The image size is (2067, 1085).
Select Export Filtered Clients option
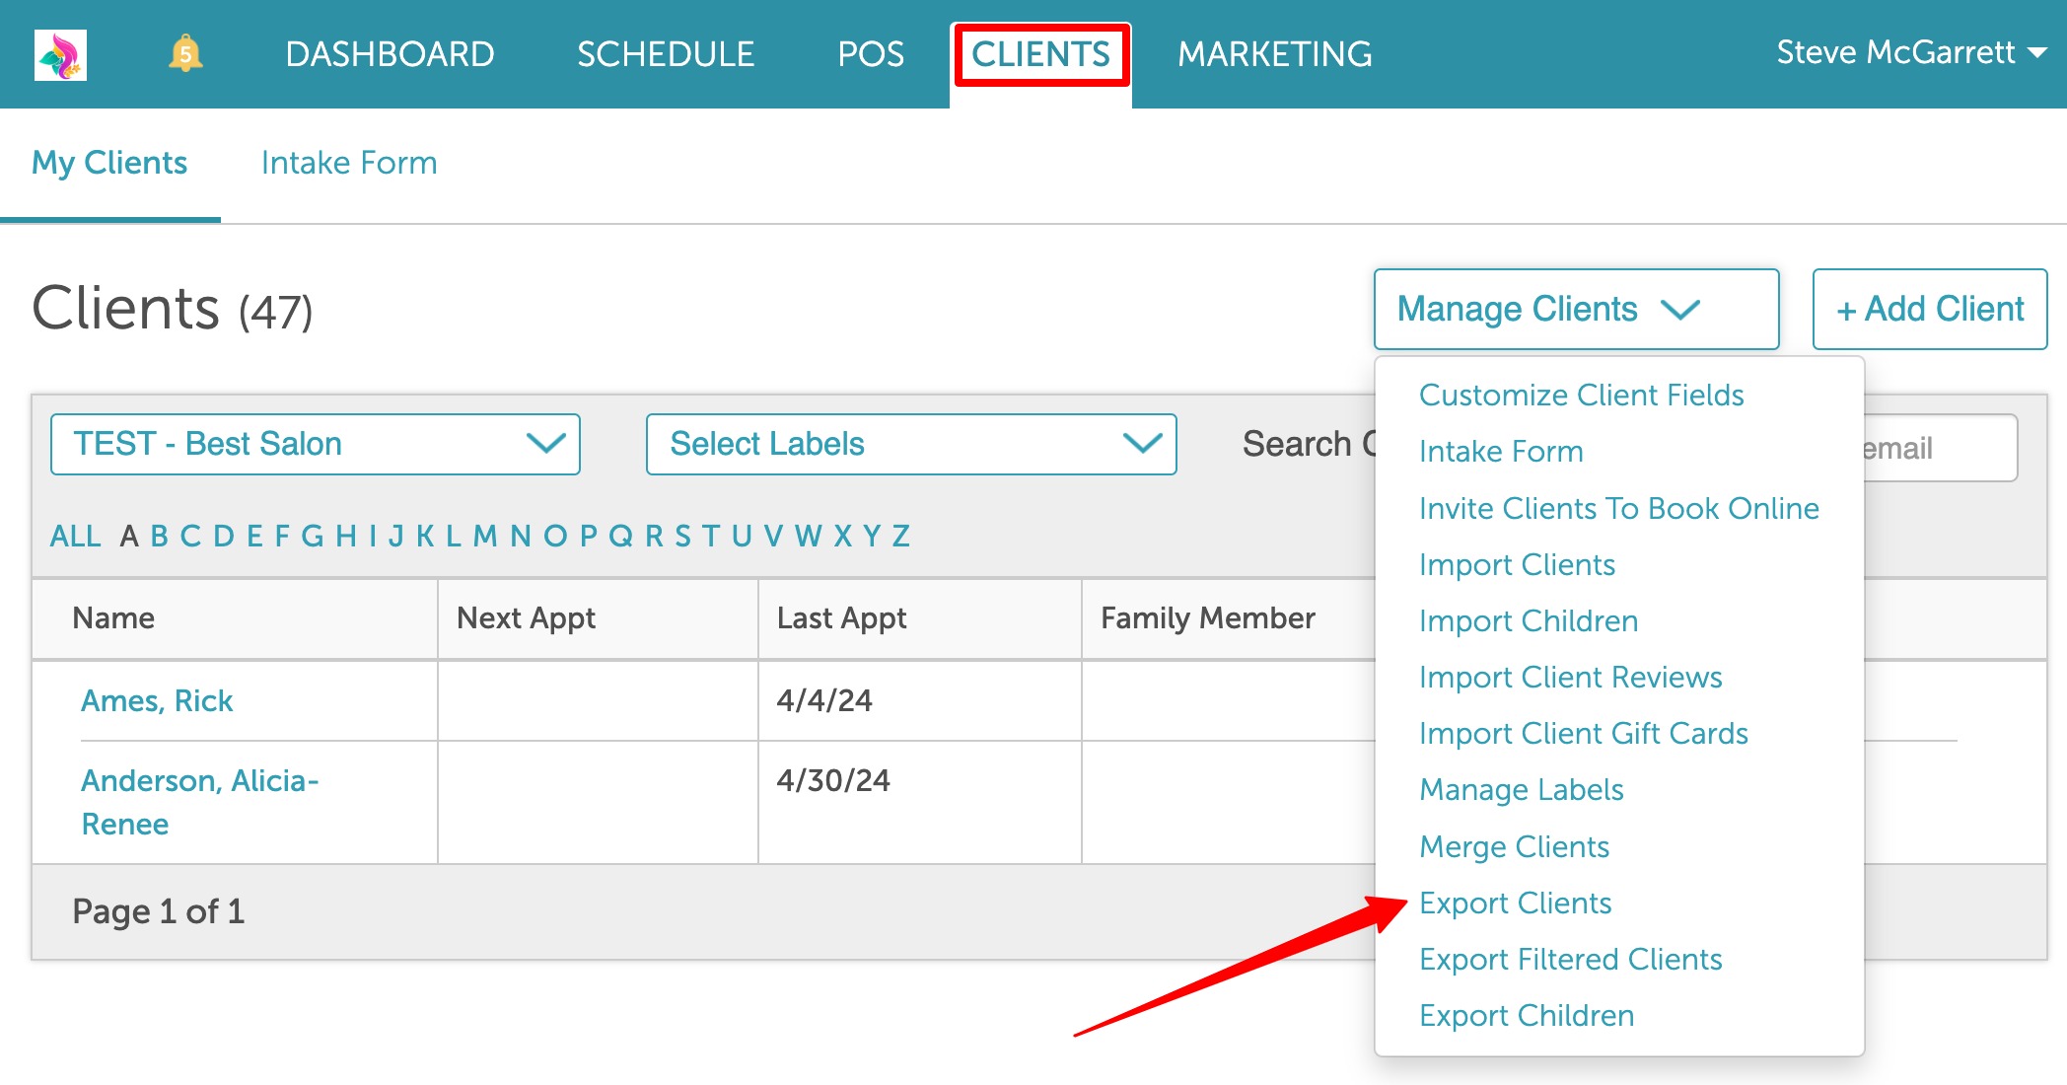coord(1570,959)
